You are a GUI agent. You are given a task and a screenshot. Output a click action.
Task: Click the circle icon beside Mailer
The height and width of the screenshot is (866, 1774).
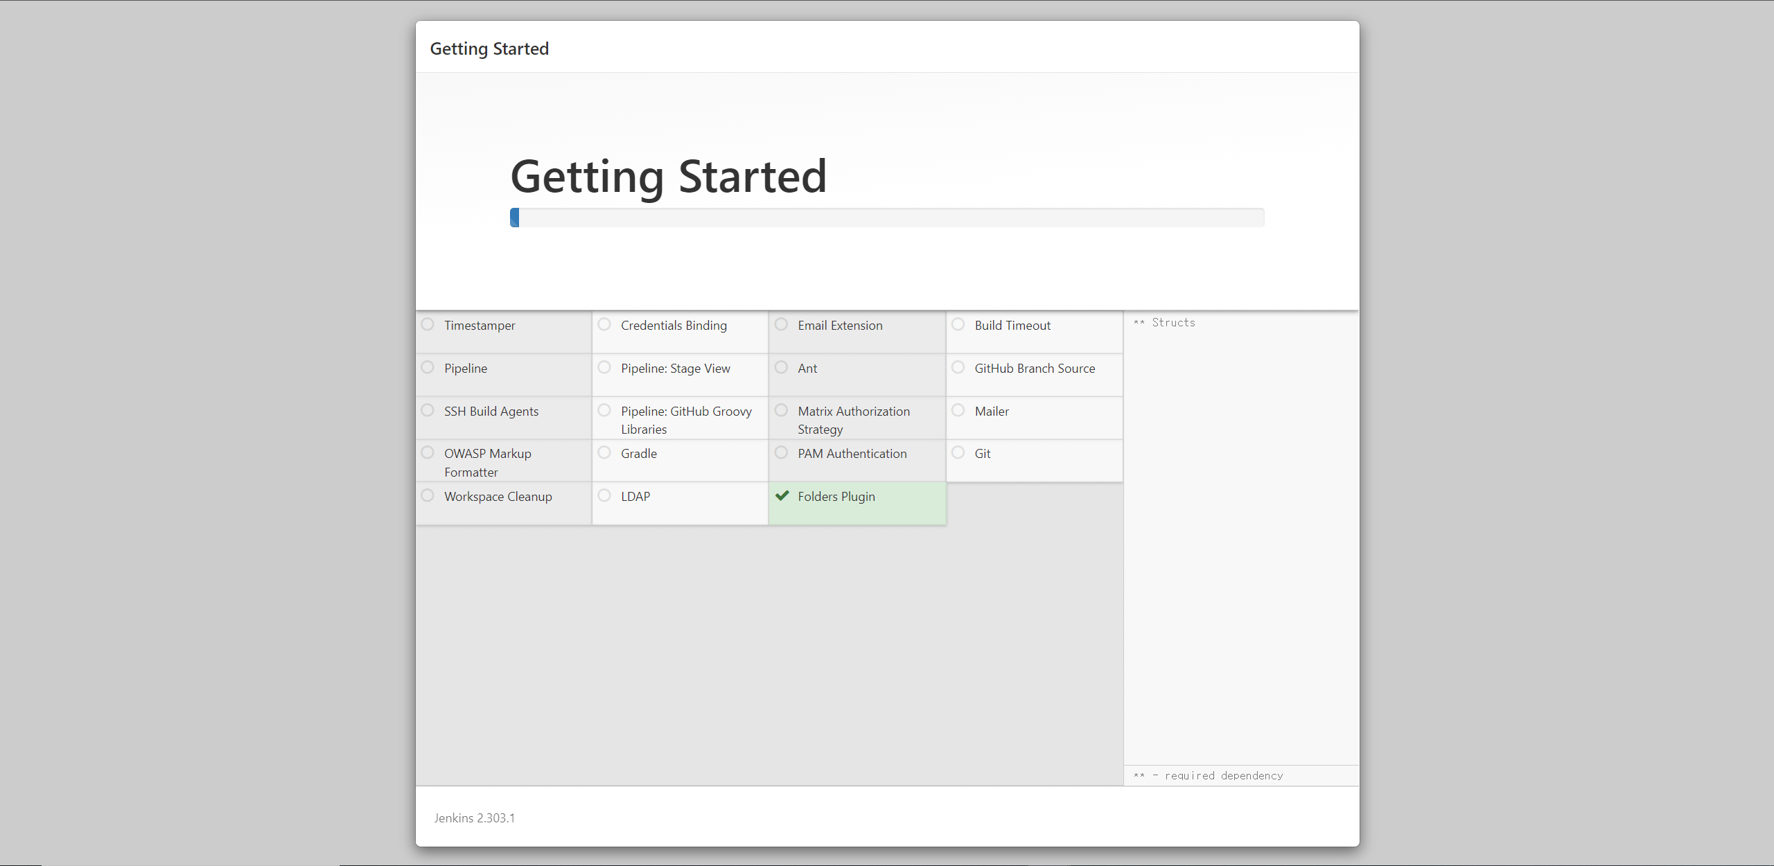point(958,410)
